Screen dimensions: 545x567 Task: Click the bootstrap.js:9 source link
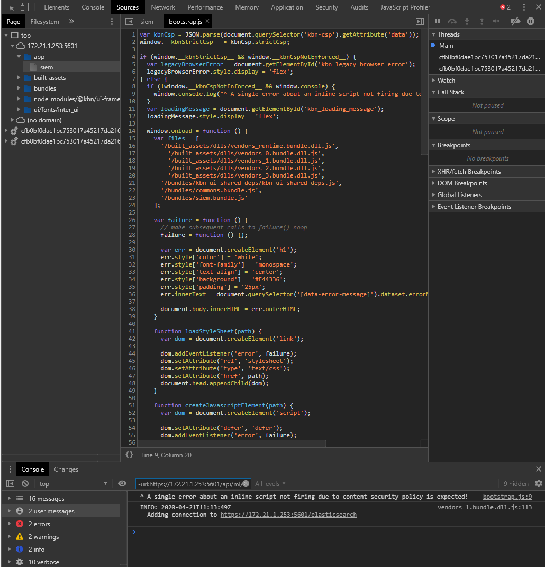click(507, 497)
